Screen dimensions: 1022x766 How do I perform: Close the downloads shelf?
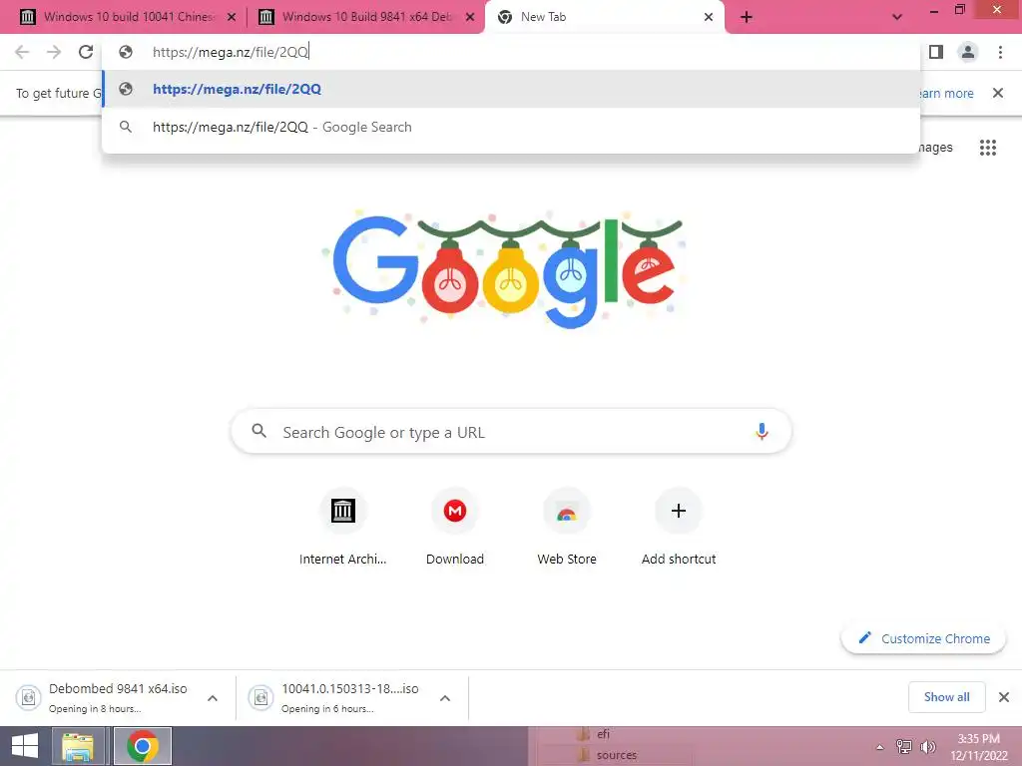(1004, 697)
